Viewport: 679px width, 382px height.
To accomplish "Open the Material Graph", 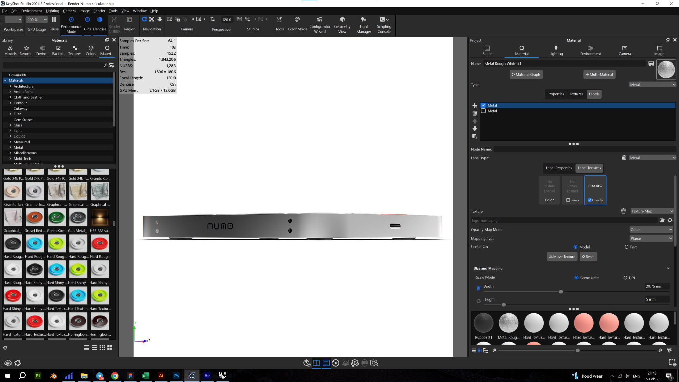I will click(x=526, y=75).
